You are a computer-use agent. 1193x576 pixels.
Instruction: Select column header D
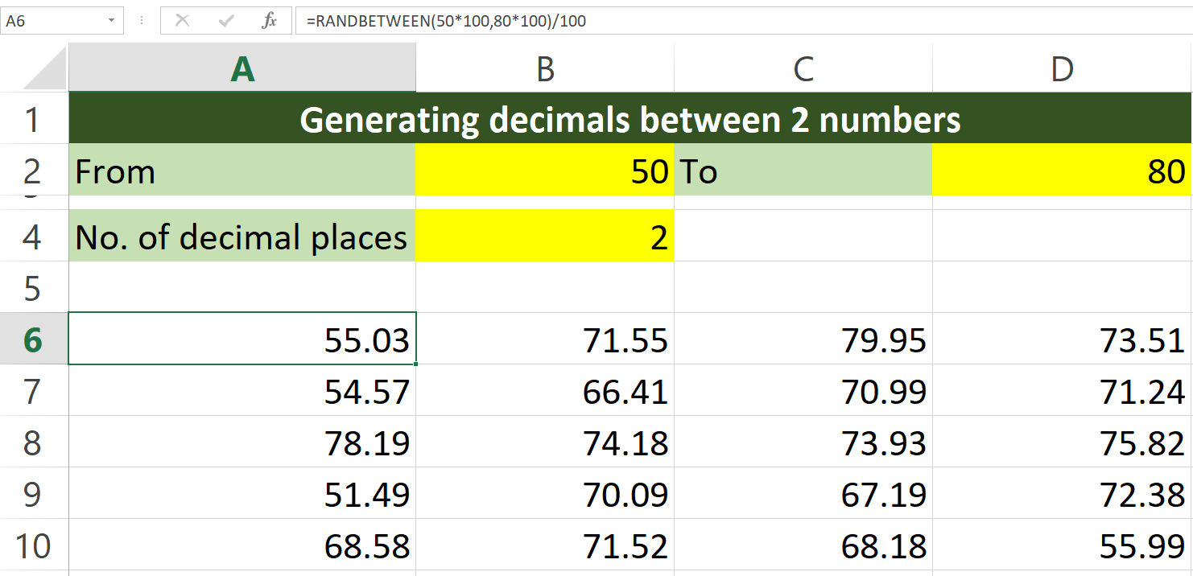(x=1061, y=68)
